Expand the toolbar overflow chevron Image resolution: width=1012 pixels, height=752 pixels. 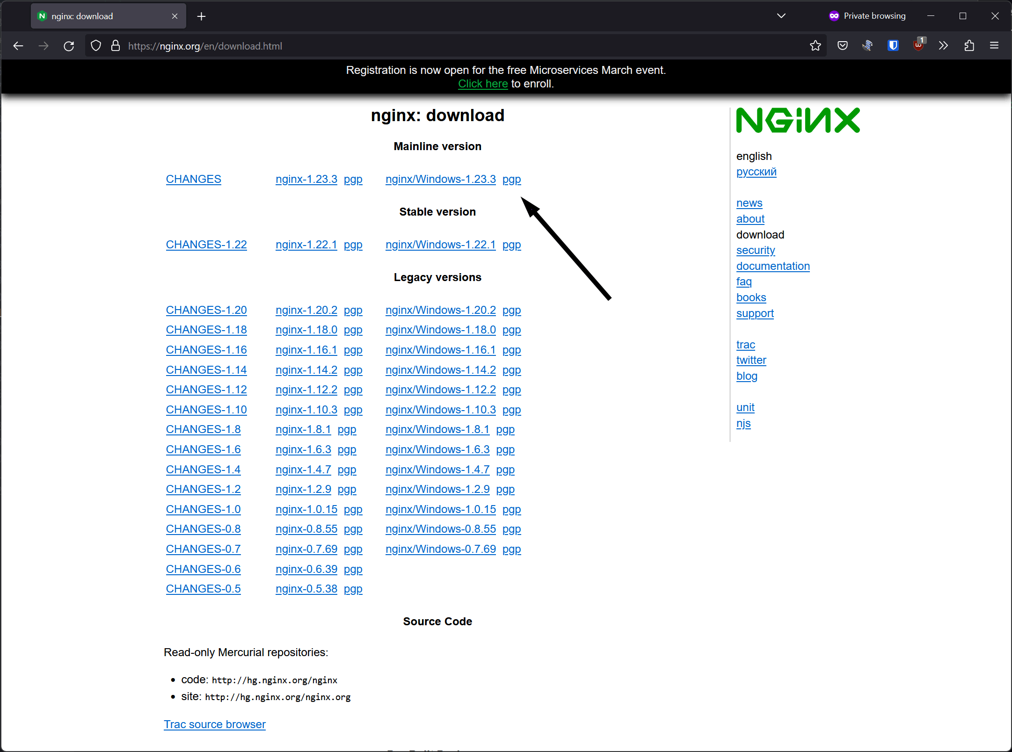(943, 45)
